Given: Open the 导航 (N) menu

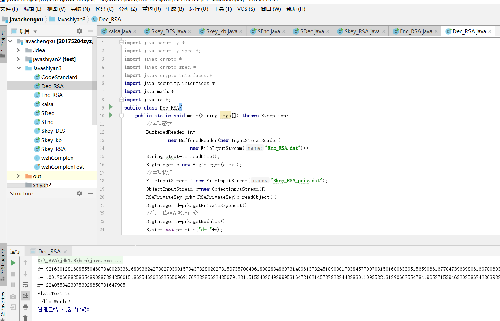Looking at the screenshot, I should pyautogui.click(x=80, y=9).
